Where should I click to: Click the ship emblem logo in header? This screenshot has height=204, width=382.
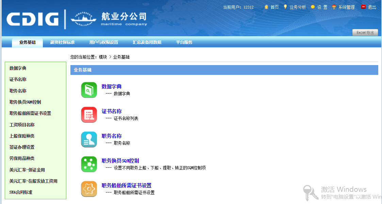click(83, 19)
